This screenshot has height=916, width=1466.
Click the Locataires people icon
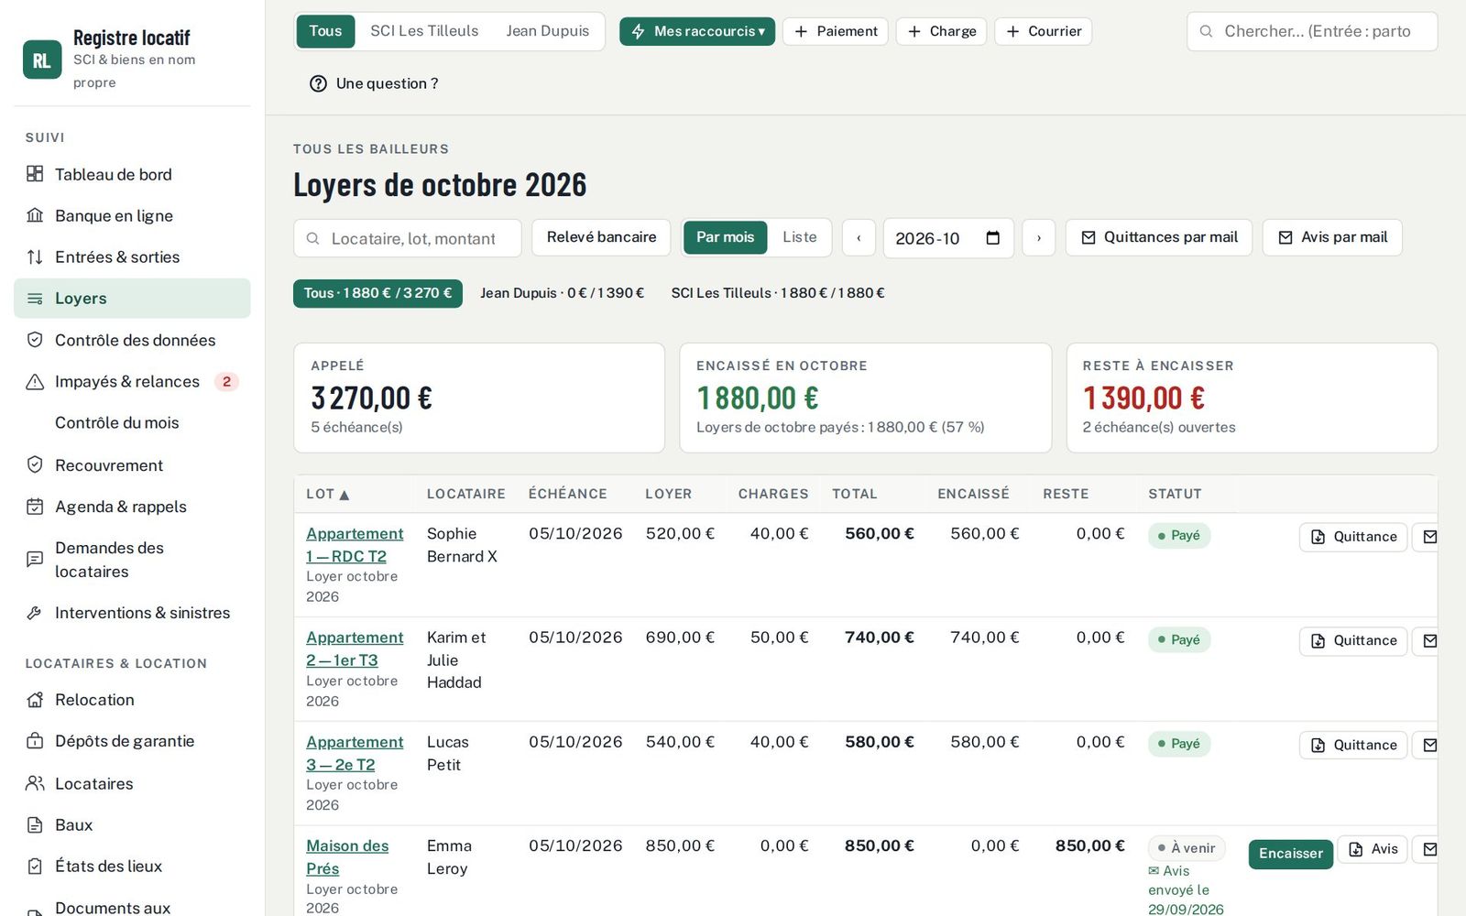click(35, 783)
